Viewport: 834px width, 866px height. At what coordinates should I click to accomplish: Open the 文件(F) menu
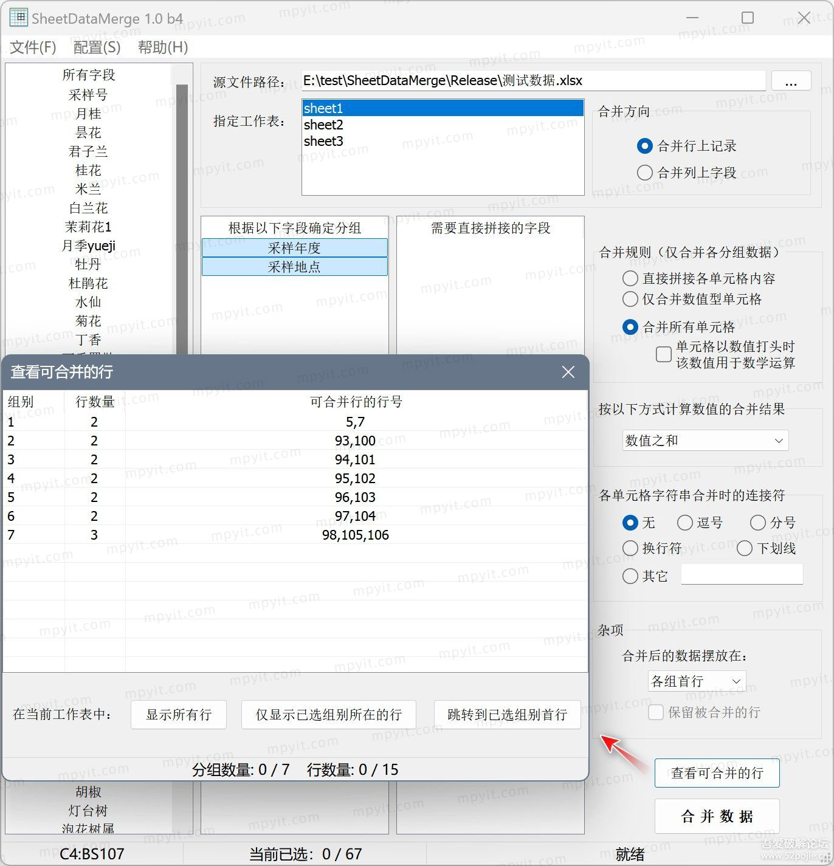tap(33, 47)
